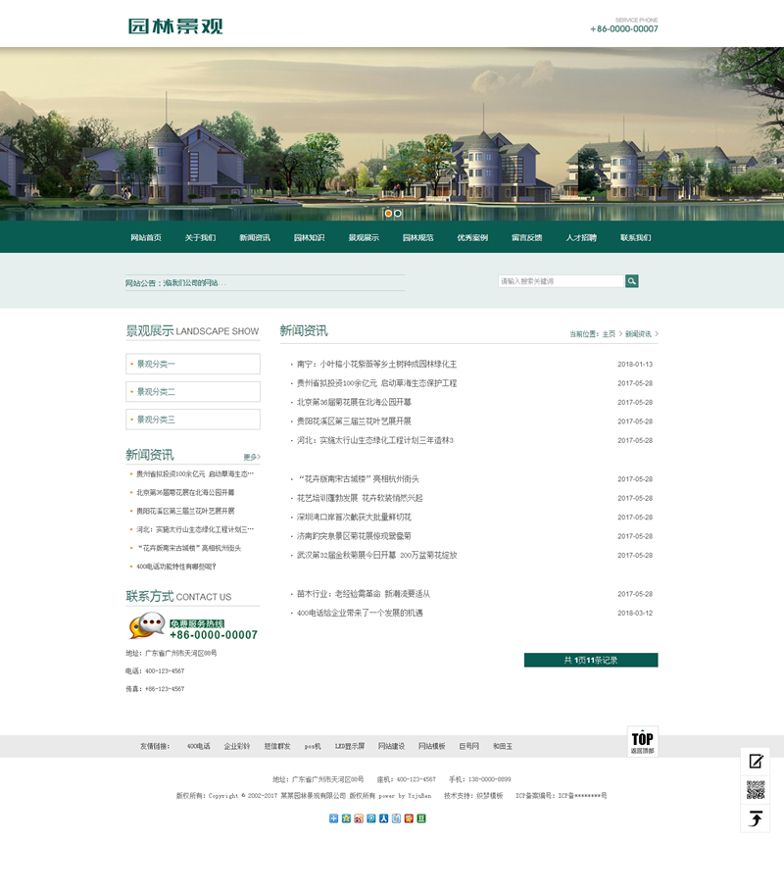Select the first orange carousel dot

388,213
